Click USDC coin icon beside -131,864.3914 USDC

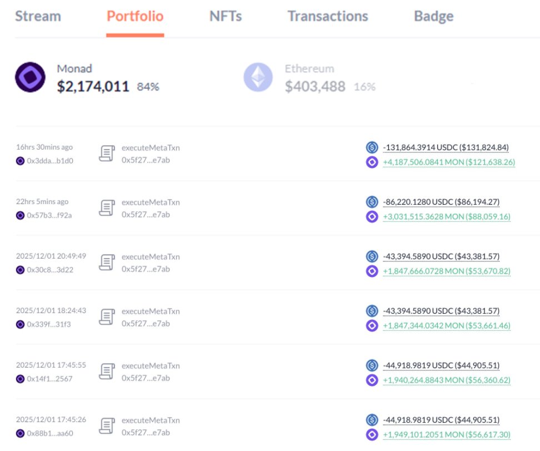372,147
